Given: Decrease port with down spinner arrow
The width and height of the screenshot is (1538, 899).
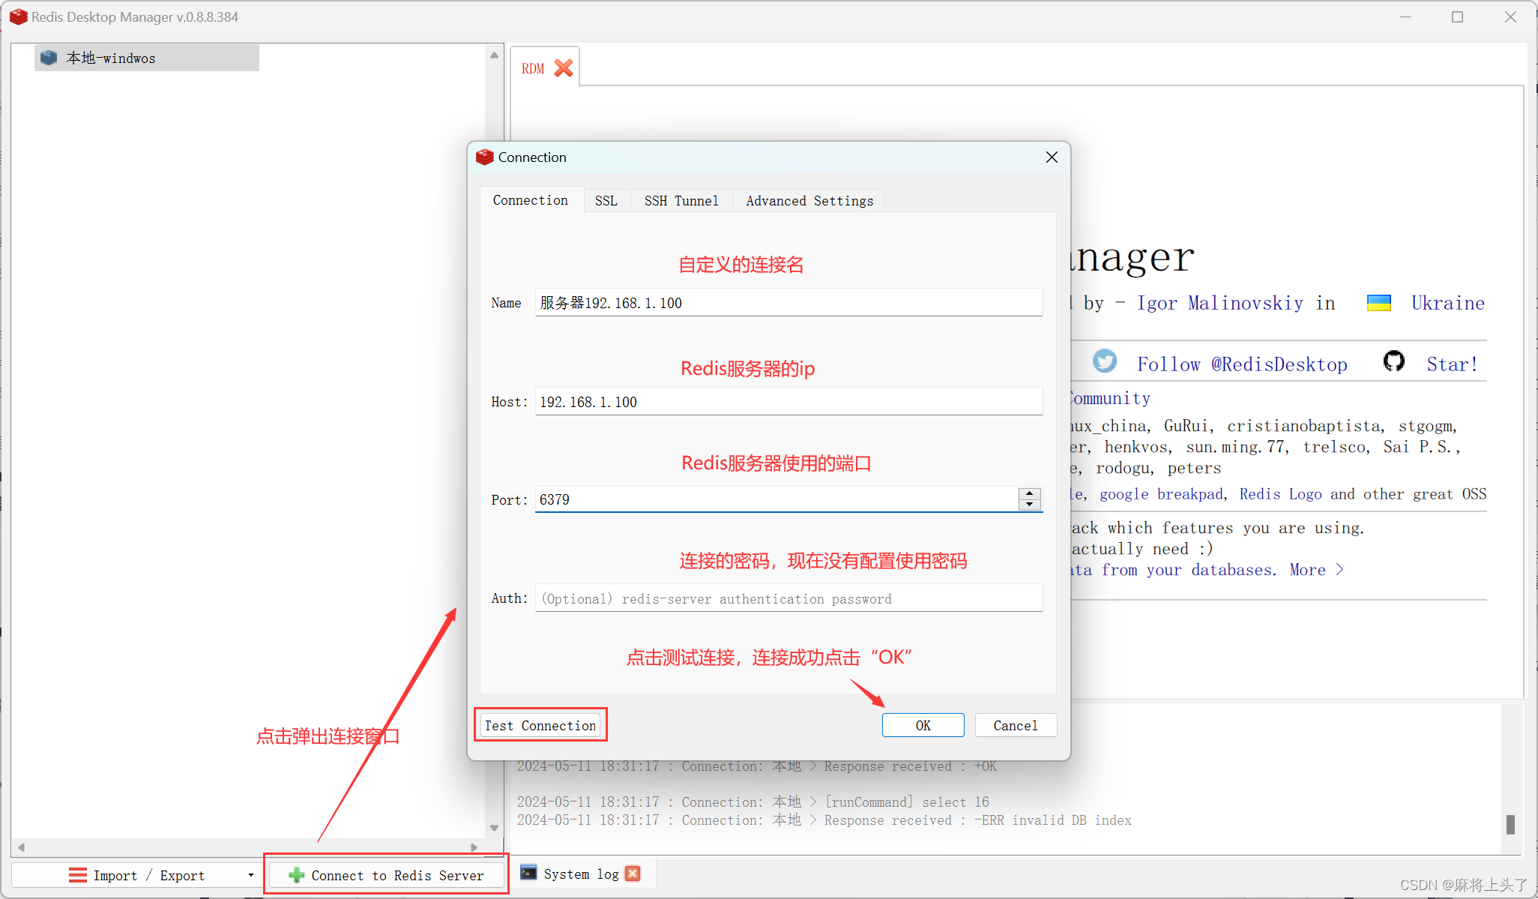Looking at the screenshot, I should click(1030, 505).
